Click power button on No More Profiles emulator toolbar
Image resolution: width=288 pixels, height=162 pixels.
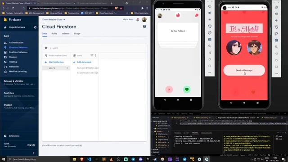tap(210, 6)
